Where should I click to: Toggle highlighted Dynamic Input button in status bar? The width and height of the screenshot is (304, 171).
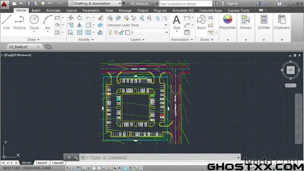[125, 168]
